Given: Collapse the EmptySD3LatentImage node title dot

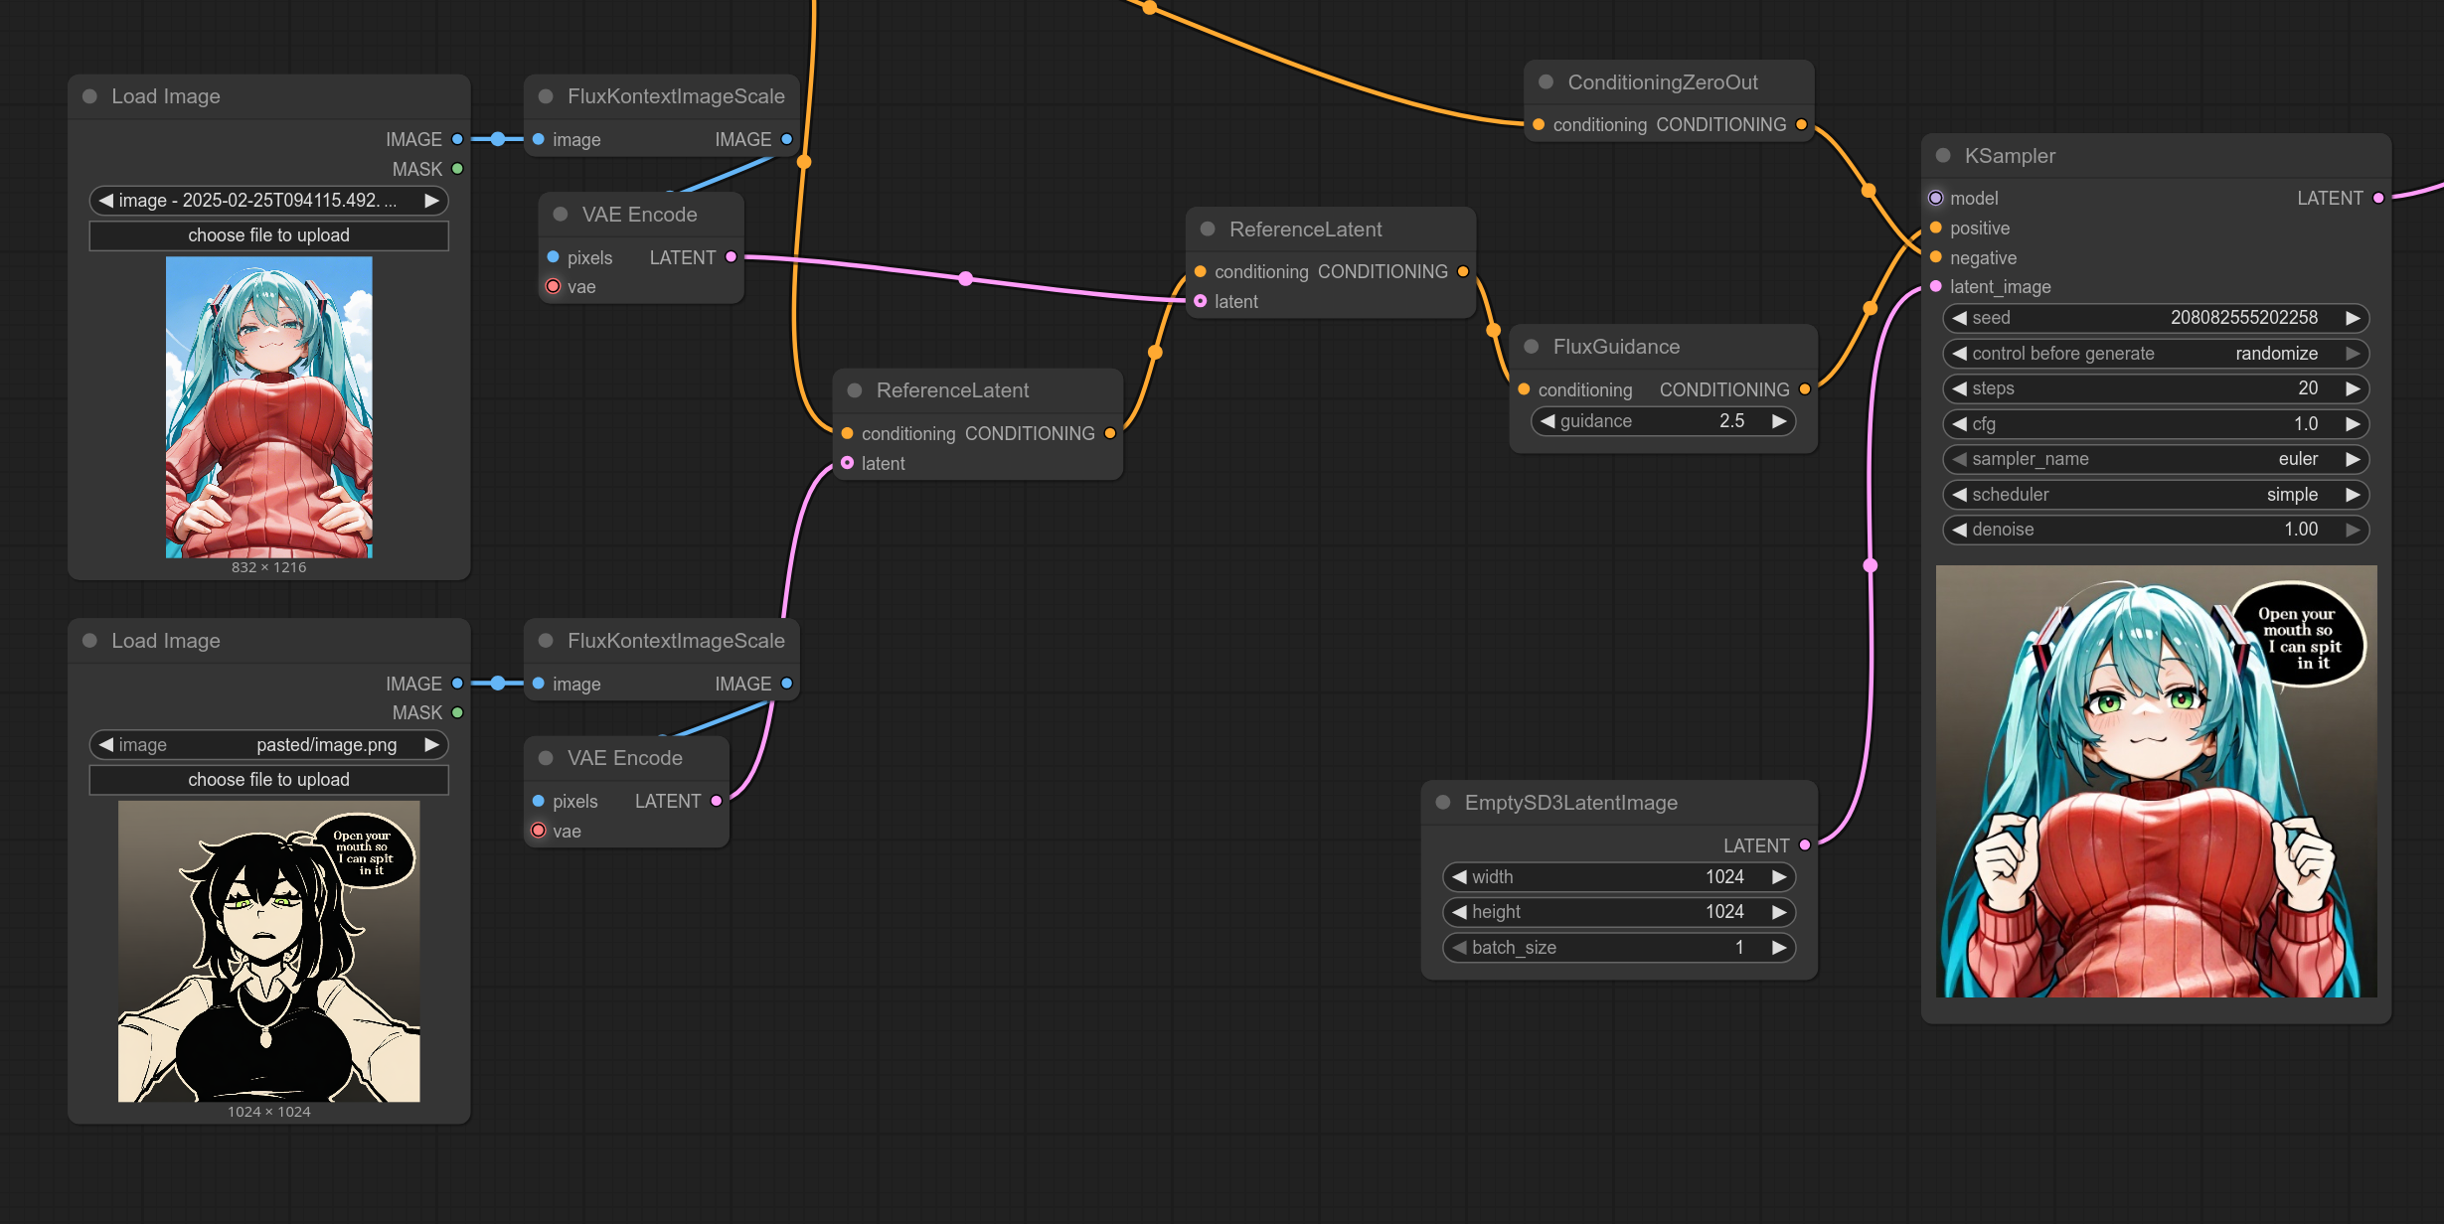Looking at the screenshot, I should point(1442,803).
